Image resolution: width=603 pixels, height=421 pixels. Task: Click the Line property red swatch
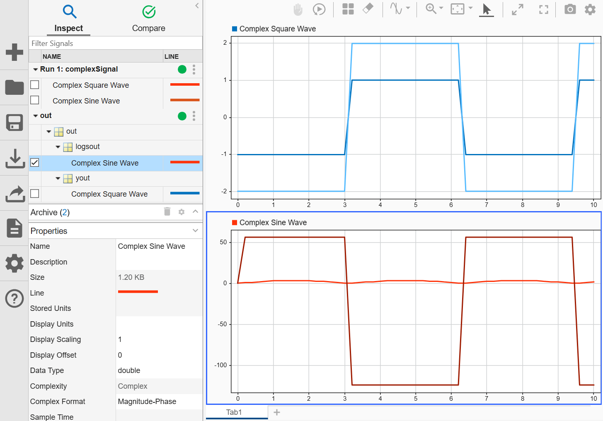tap(138, 291)
